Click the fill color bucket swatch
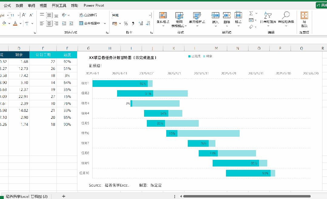This screenshot has height=199, width=327. tap(4, 23)
